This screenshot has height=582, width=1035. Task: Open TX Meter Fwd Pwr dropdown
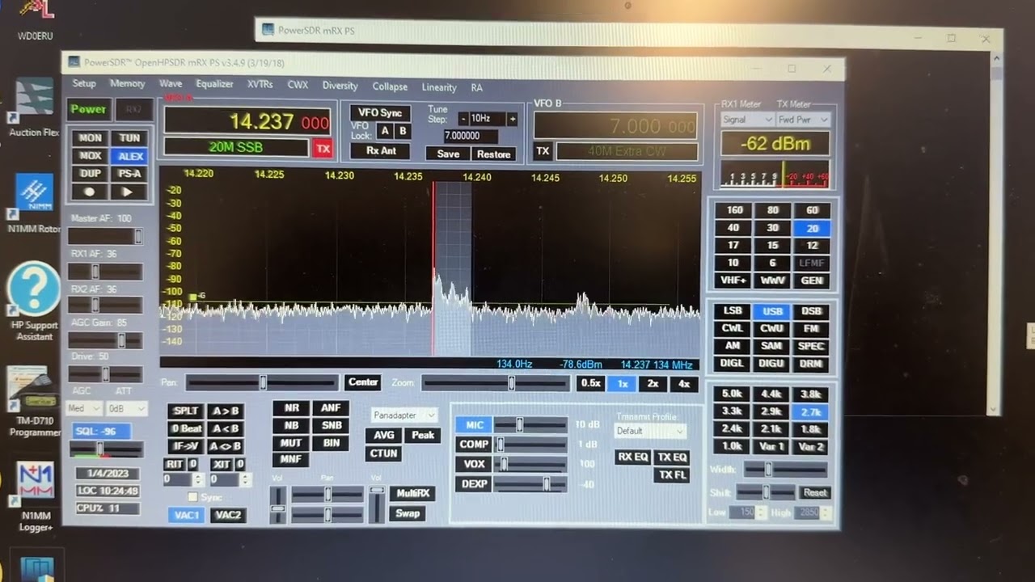coord(803,120)
